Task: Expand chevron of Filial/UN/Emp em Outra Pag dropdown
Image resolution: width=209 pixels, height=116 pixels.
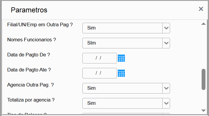Action: (166, 28)
